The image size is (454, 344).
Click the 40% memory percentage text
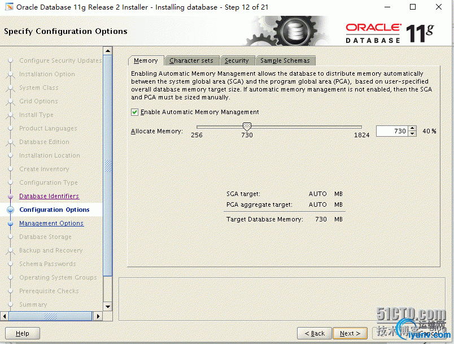(x=429, y=131)
